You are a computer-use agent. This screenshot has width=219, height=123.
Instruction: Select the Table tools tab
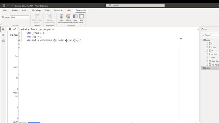click(x=81, y=10)
